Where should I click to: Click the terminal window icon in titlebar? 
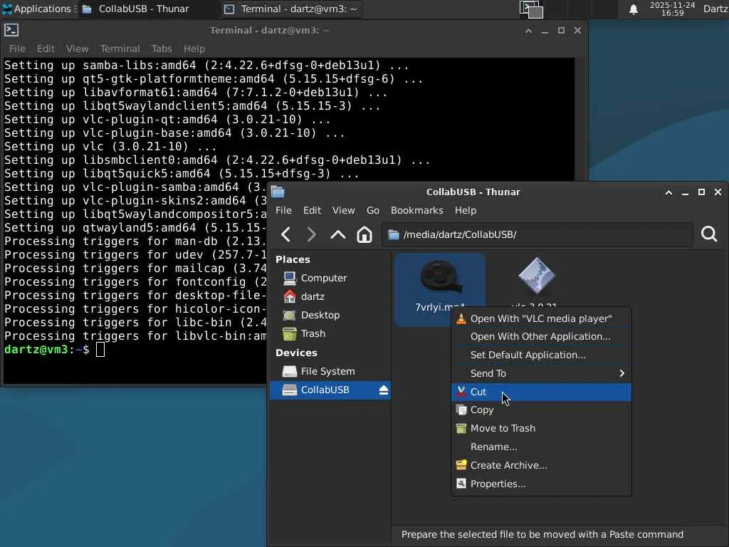11,30
